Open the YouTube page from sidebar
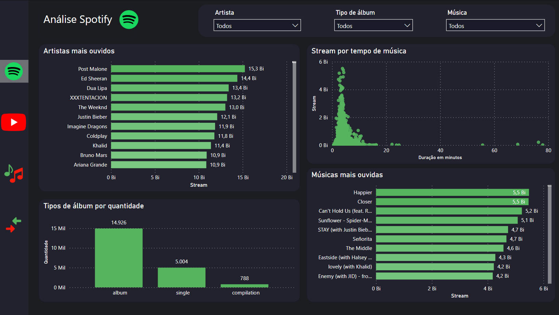This screenshot has height=315, width=559. (x=14, y=122)
